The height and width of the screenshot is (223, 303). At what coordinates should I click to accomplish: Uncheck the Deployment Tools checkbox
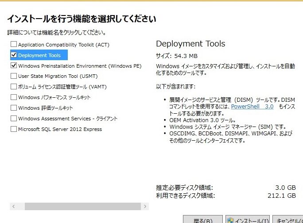(x=14, y=55)
